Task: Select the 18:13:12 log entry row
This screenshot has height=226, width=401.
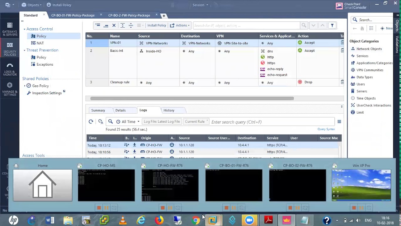Action: point(213,145)
